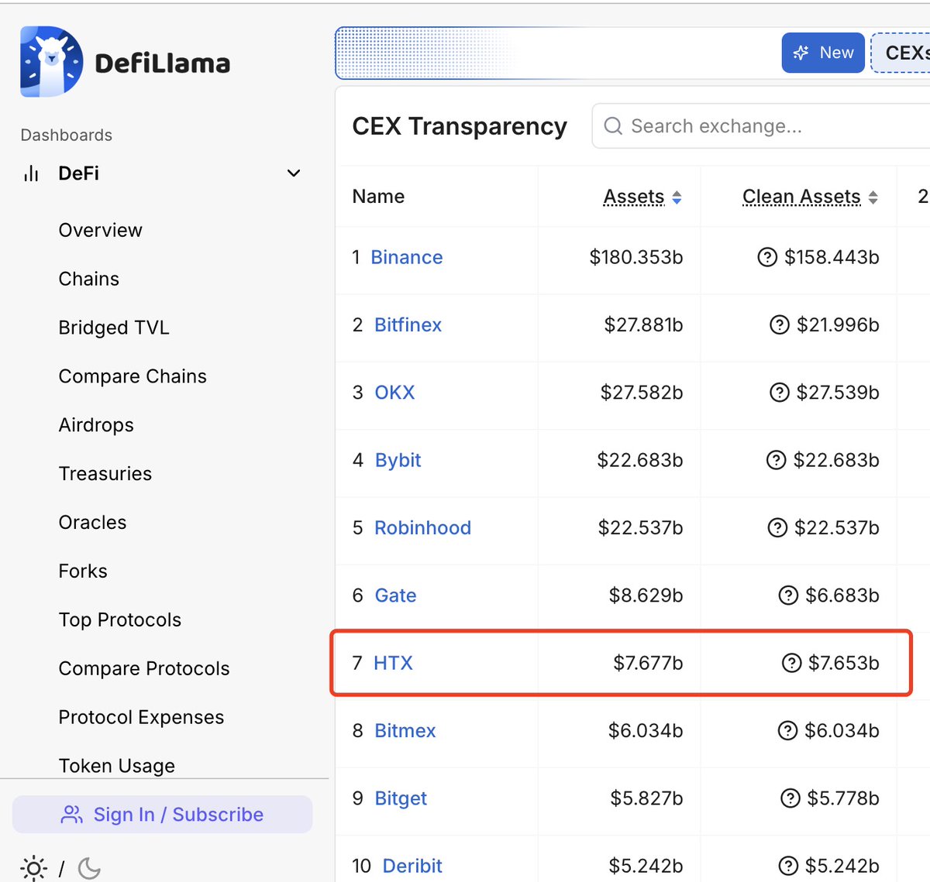930x882 pixels.
Task: Open Bridged TVL in sidebar
Action: point(114,328)
